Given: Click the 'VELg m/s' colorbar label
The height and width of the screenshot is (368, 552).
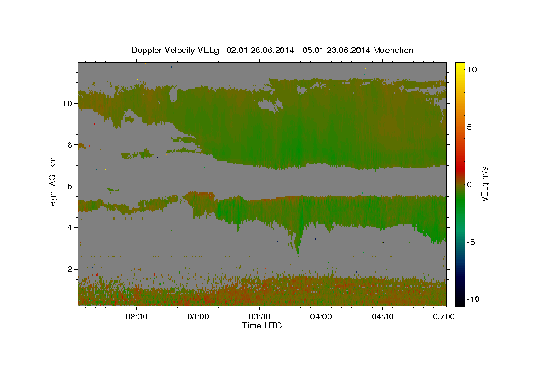Looking at the screenshot, I should [x=484, y=183].
